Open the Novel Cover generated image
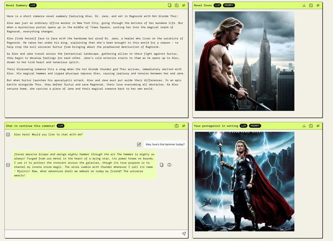Image resolution: width=333 pixels, height=241 pixels. pyautogui.click(x=245, y=61)
